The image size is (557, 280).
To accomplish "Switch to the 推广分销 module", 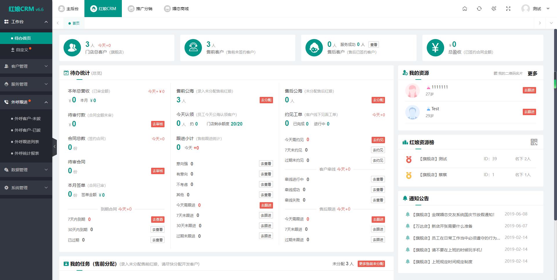I will click(x=140, y=8).
